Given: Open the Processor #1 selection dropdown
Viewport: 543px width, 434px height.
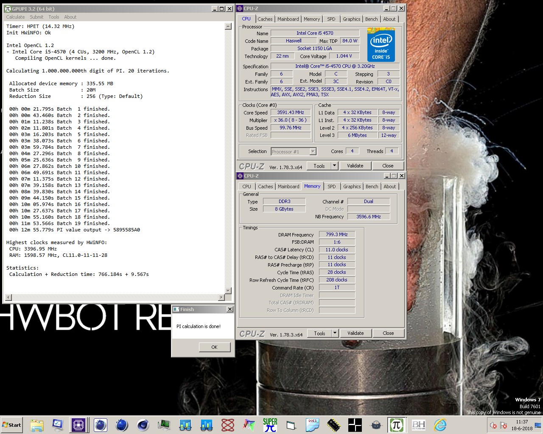Looking at the screenshot, I should 294,151.
